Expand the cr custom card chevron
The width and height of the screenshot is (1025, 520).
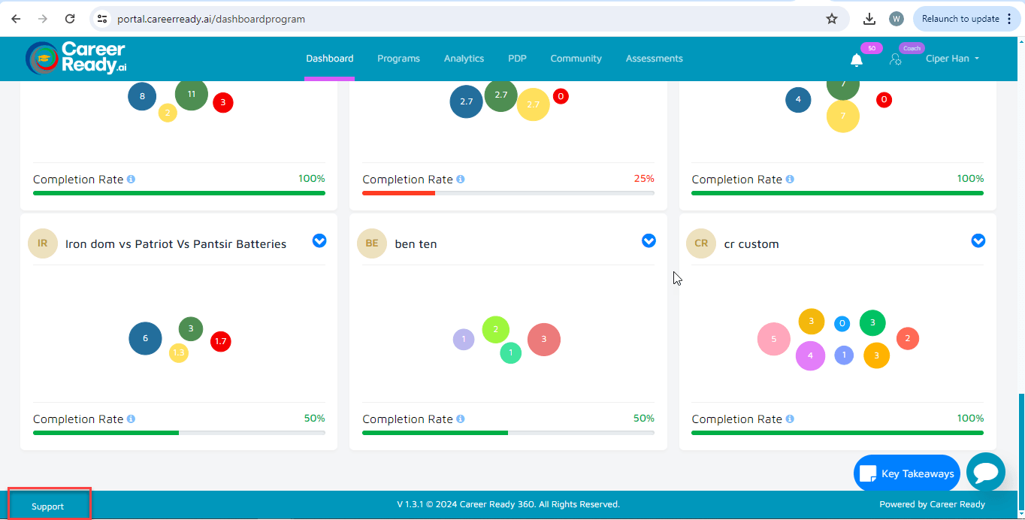[x=978, y=241]
